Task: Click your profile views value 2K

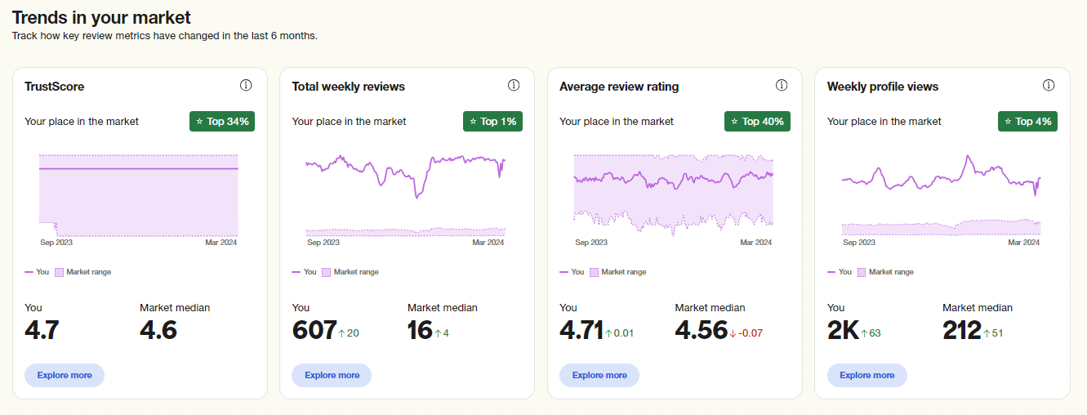Action: point(844,330)
